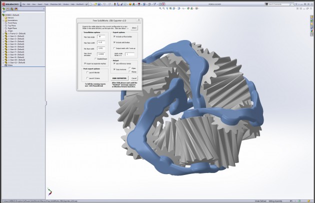The height and width of the screenshot is (203, 315).
Task: Expand the Gear<11> tree node
Action: click(3, 62)
